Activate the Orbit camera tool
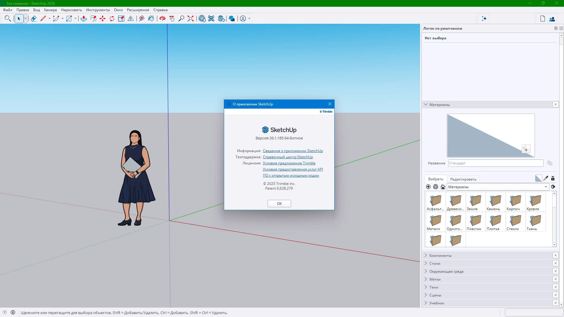Viewport: 564px width, 317px height. pos(162,18)
